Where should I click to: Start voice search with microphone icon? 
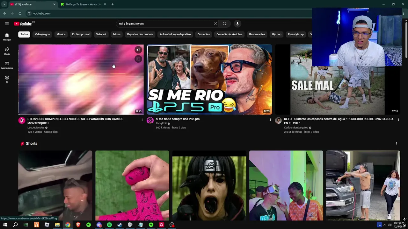tap(237, 24)
